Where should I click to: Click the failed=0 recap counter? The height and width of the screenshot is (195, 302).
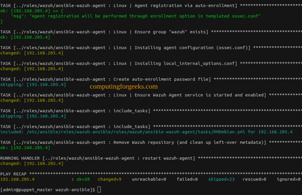pos(187,179)
